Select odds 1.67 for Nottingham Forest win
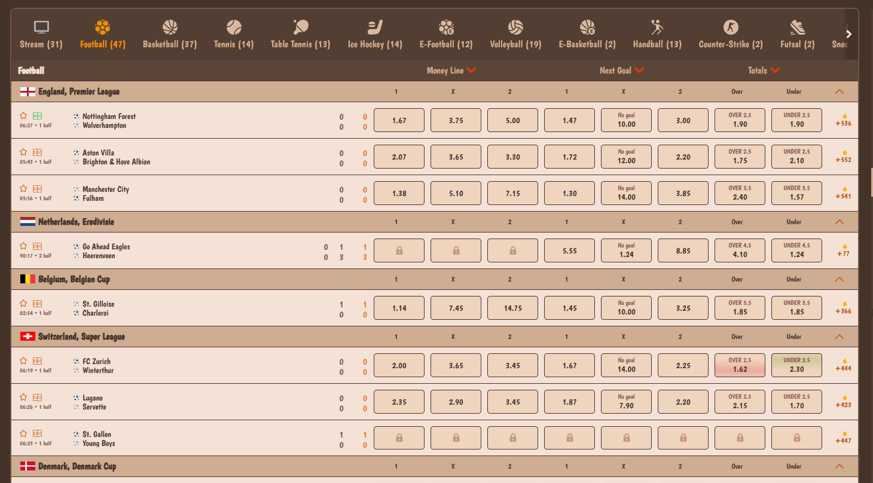Image resolution: width=873 pixels, height=483 pixels. point(399,120)
